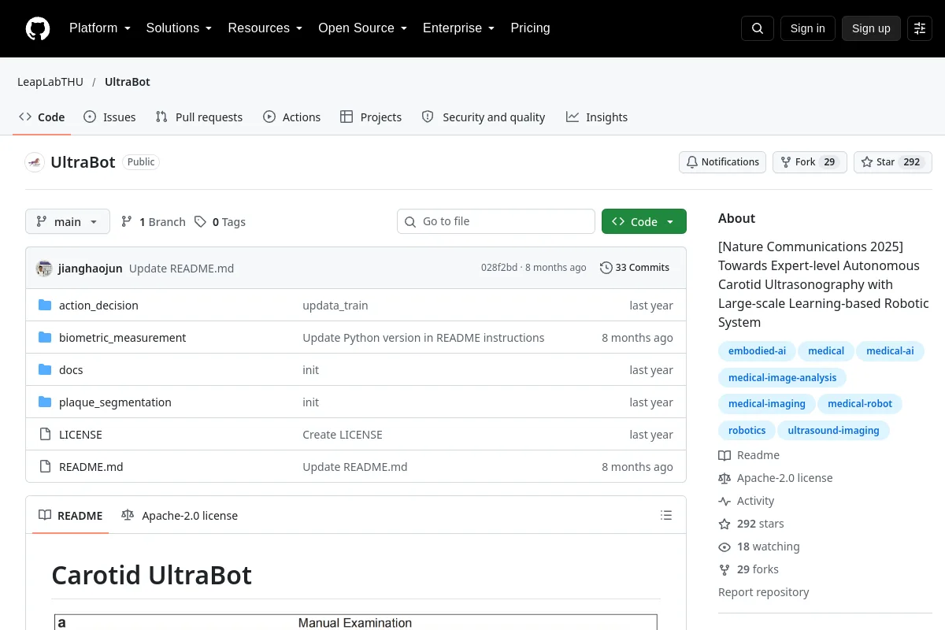945x630 pixels.
Task: Open commit hash 028f2bd
Action: point(499,268)
